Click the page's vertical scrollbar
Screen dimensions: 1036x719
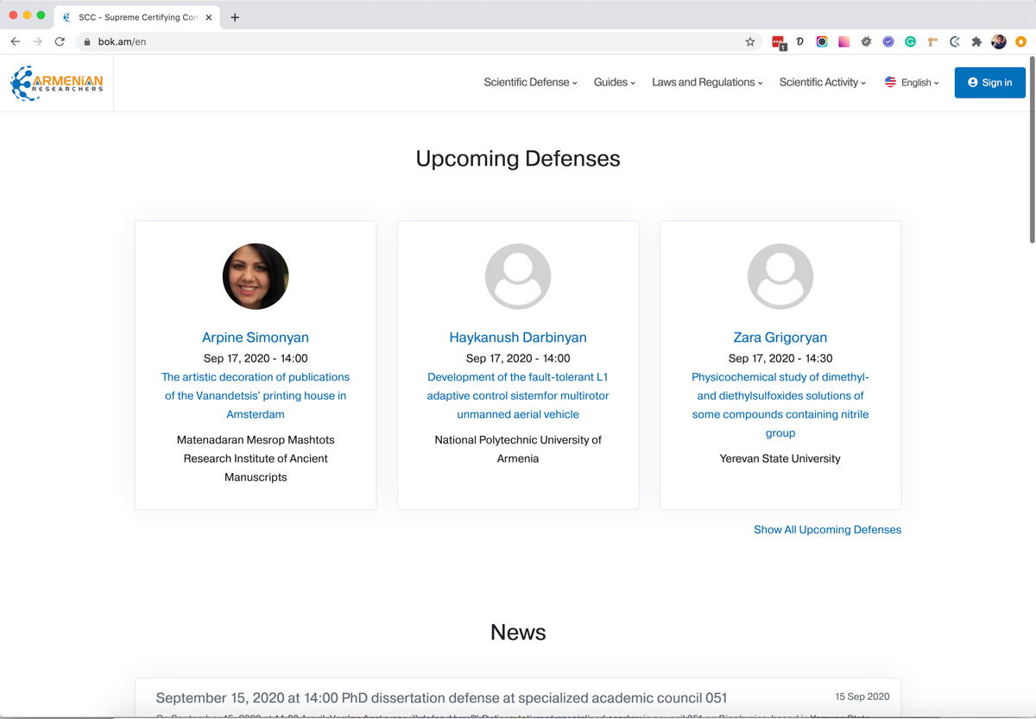coord(1031,152)
